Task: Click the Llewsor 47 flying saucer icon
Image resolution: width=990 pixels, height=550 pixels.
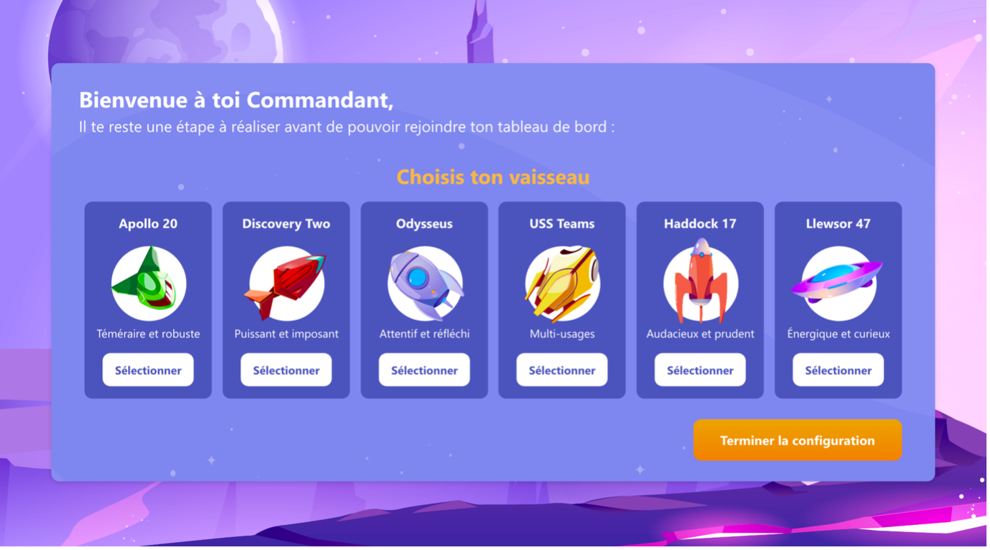Action: tap(837, 283)
